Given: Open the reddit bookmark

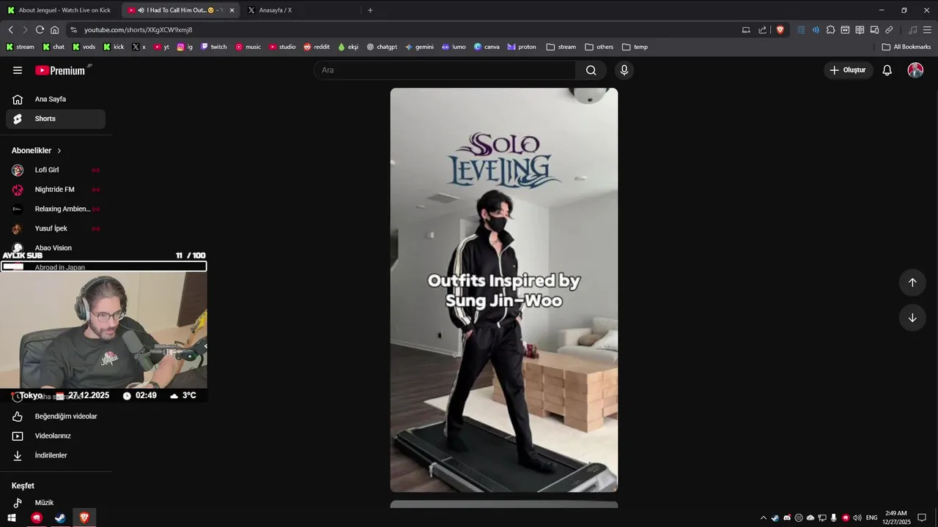Looking at the screenshot, I should pos(317,47).
